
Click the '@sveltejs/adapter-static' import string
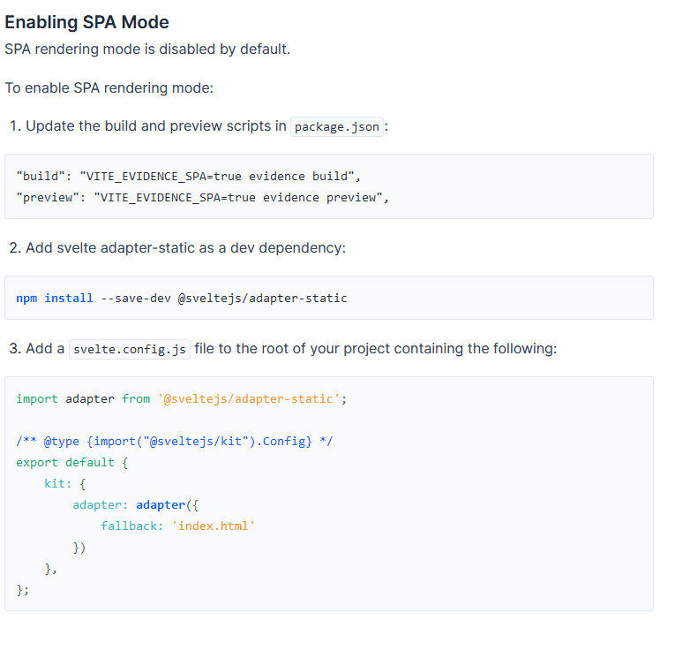tap(249, 398)
